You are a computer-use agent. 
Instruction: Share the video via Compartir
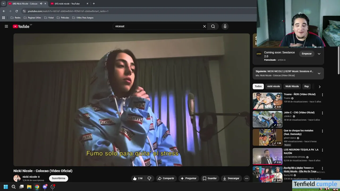(x=166, y=178)
